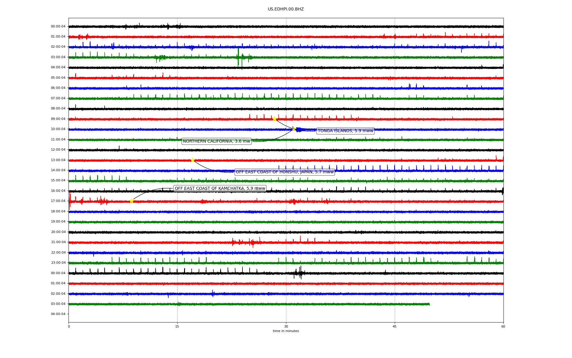Click the 60 minute x-axis tick label
The image size is (572, 358).
[503, 326]
